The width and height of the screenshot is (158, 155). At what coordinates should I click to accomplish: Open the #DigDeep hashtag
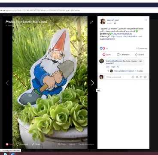pyautogui.click(x=116, y=34)
